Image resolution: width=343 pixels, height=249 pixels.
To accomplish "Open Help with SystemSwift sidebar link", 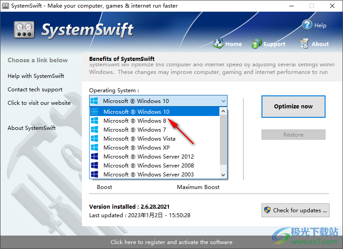I will (x=36, y=76).
